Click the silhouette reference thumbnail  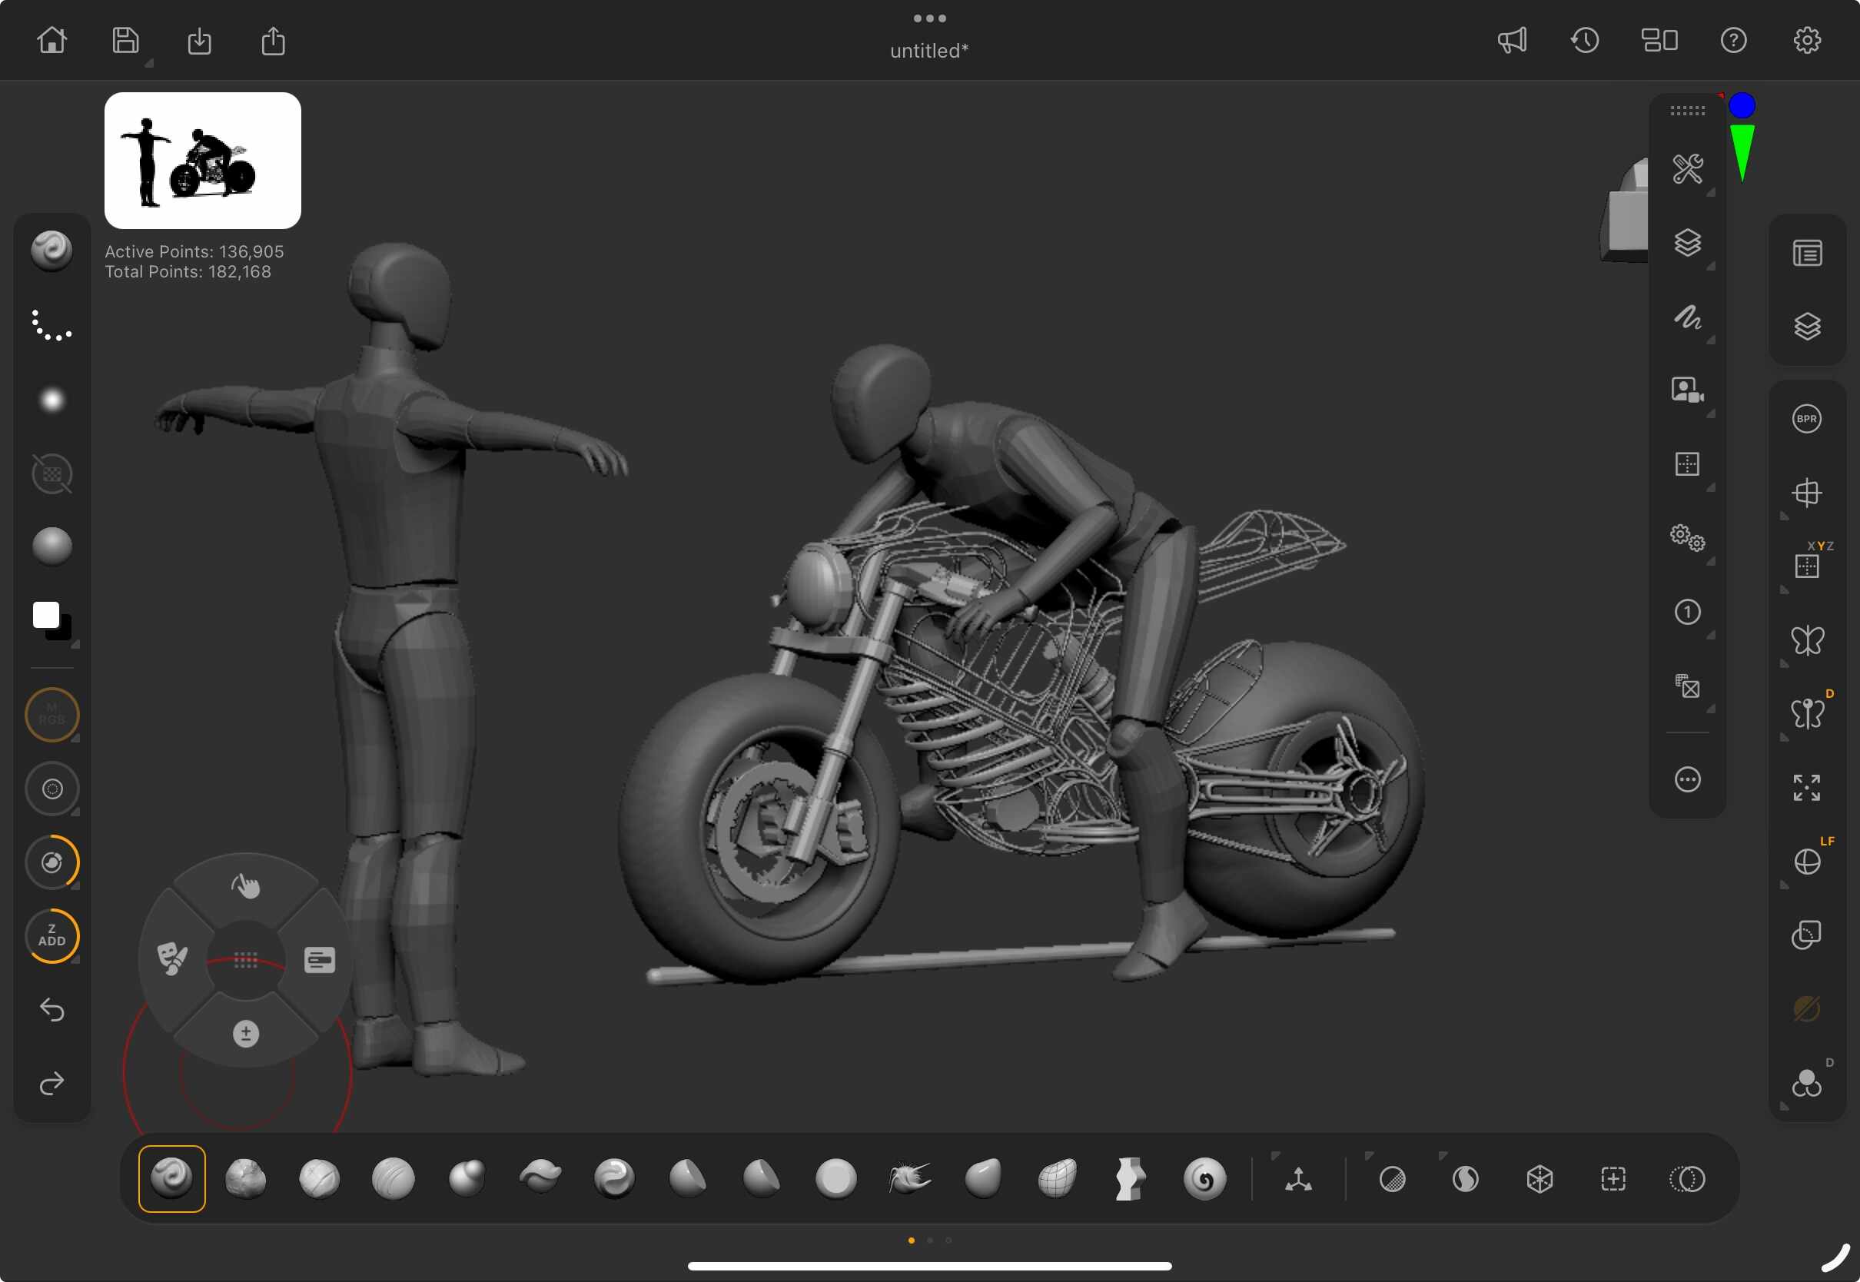(x=202, y=161)
